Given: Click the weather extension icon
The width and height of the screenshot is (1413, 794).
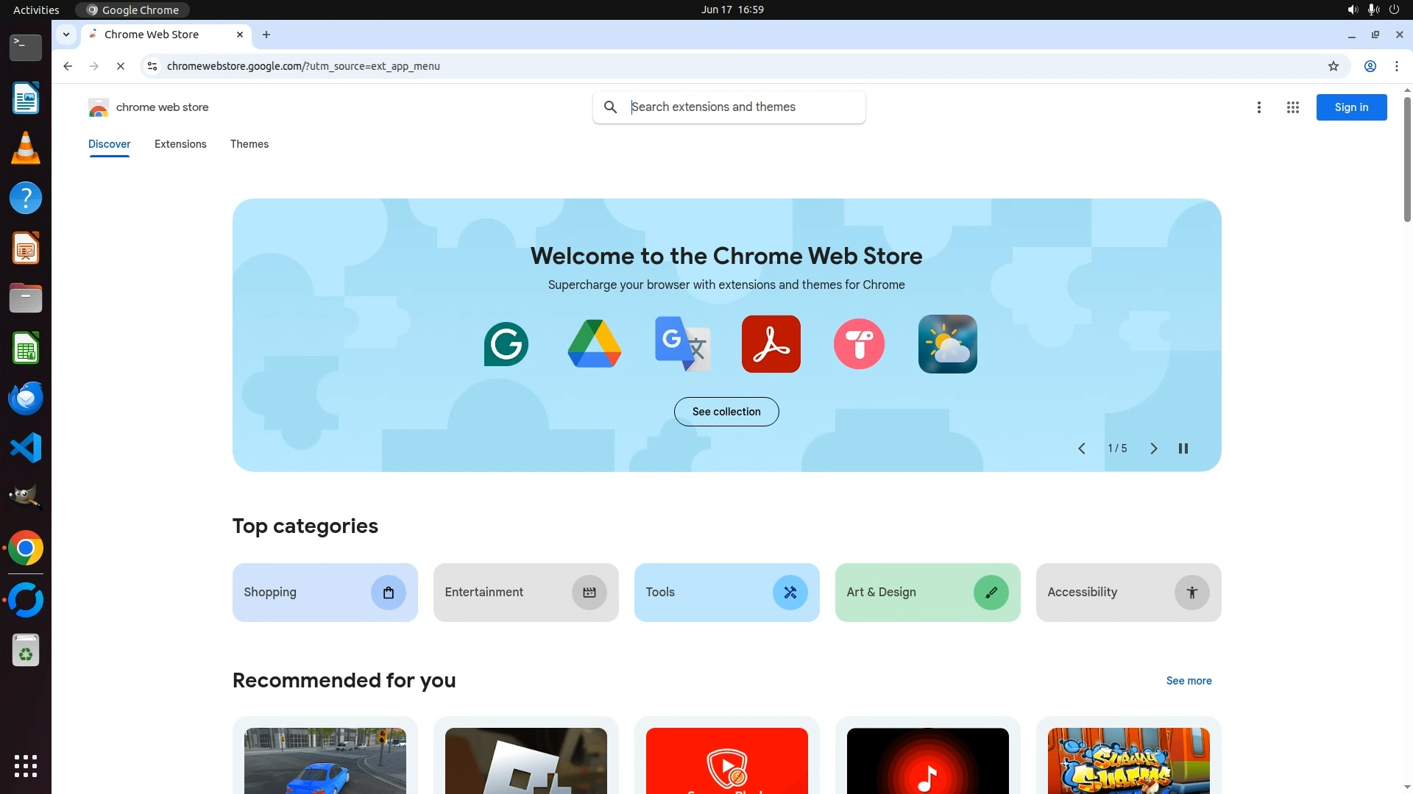Looking at the screenshot, I should click(947, 344).
